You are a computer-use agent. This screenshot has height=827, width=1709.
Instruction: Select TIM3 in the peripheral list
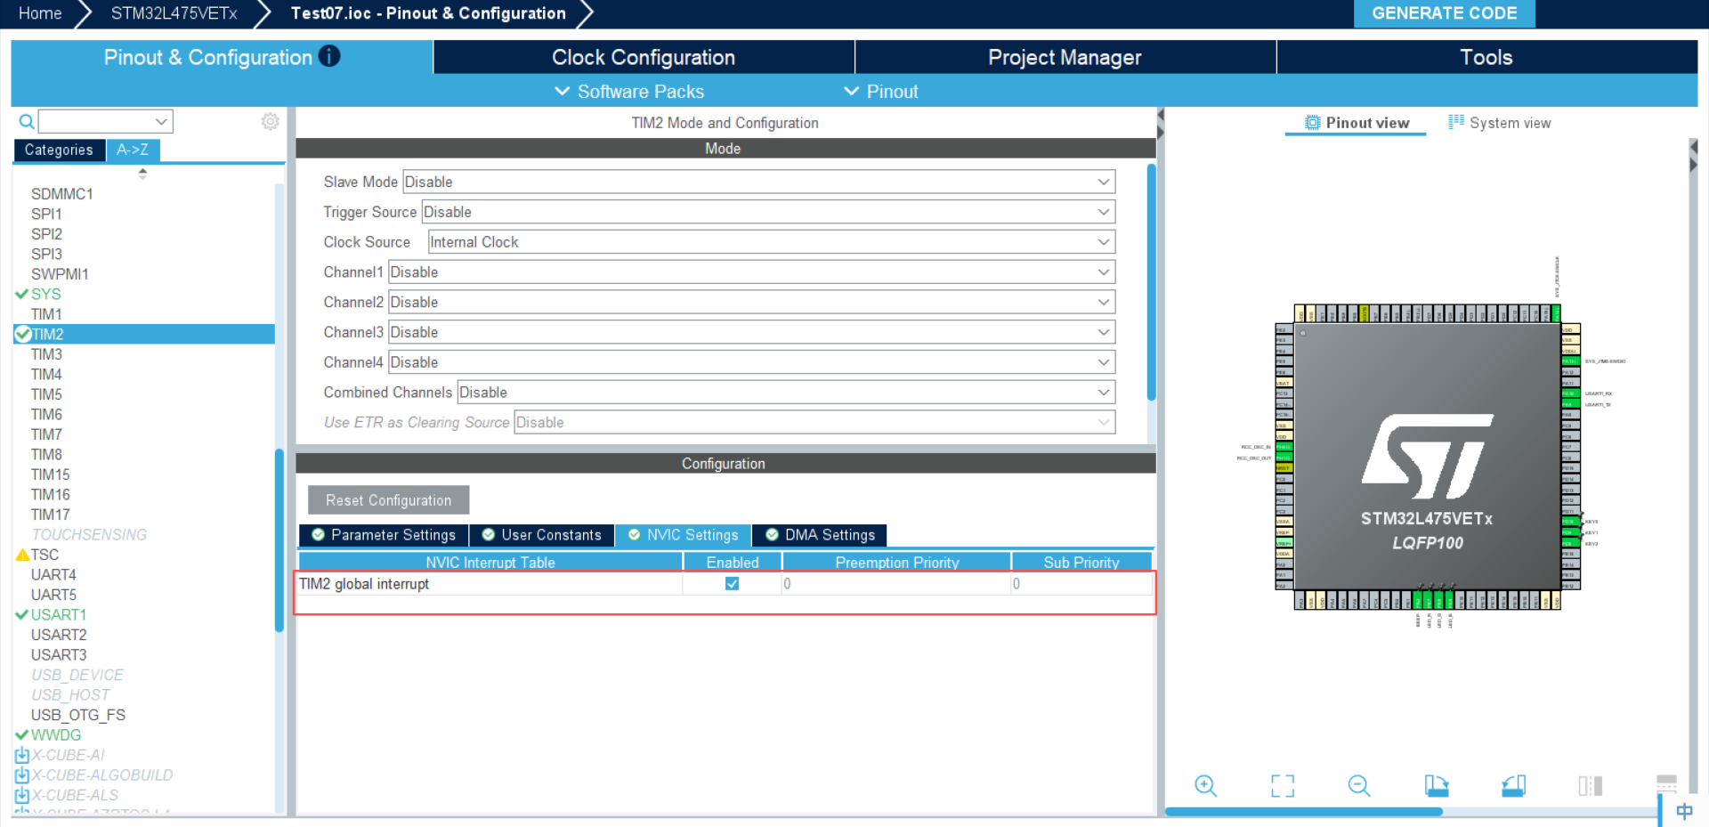[x=46, y=354]
